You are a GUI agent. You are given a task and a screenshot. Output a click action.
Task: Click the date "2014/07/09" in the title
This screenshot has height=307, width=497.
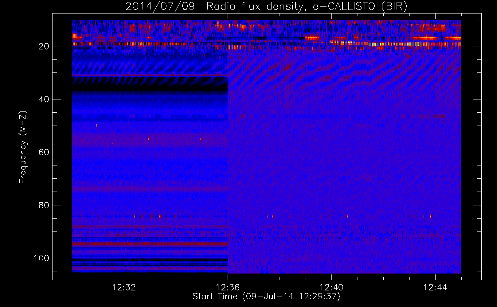[160, 6]
